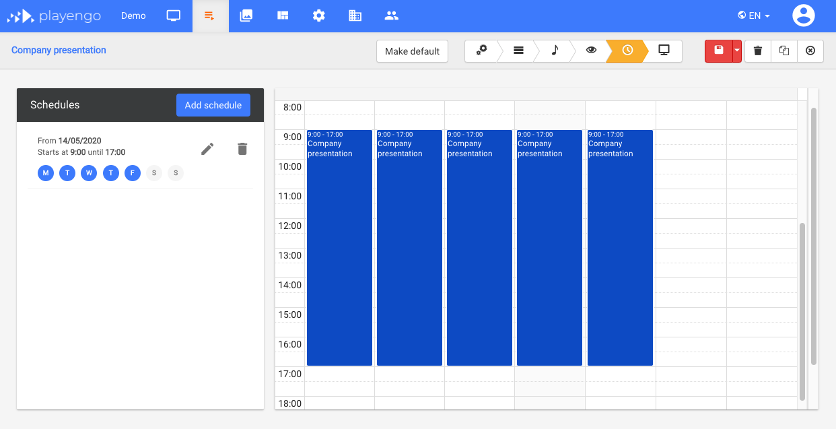Click the Schedules panel heading

[55, 105]
